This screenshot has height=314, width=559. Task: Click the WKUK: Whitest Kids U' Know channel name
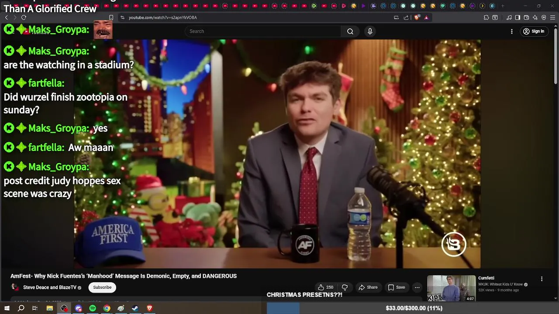[x=500, y=284]
